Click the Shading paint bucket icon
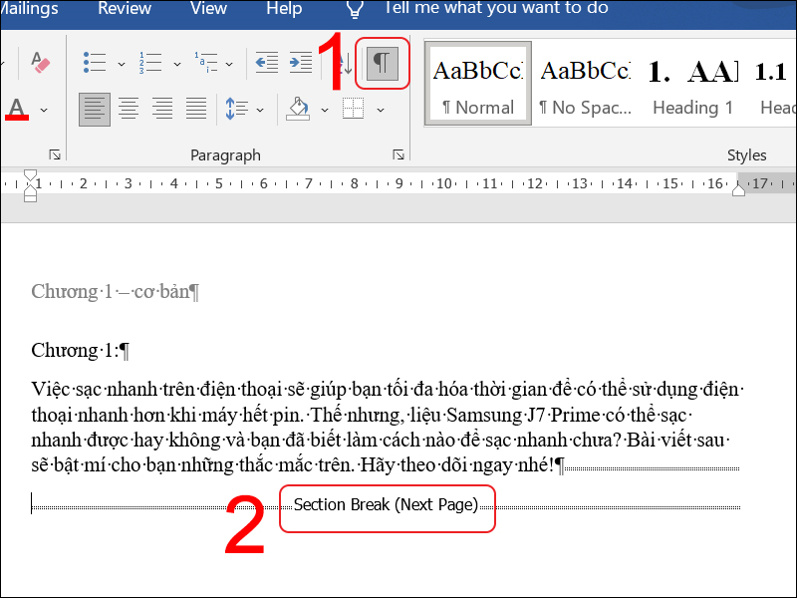The image size is (797, 598). pos(298,108)
